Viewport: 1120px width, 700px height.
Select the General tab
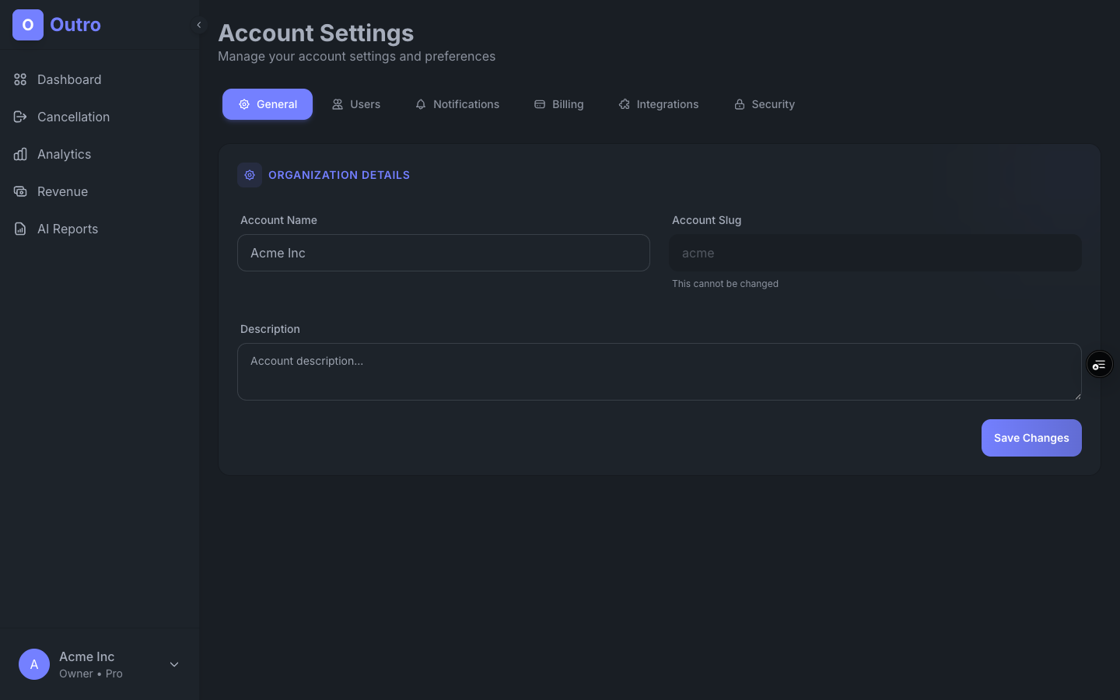pos(268,104)
